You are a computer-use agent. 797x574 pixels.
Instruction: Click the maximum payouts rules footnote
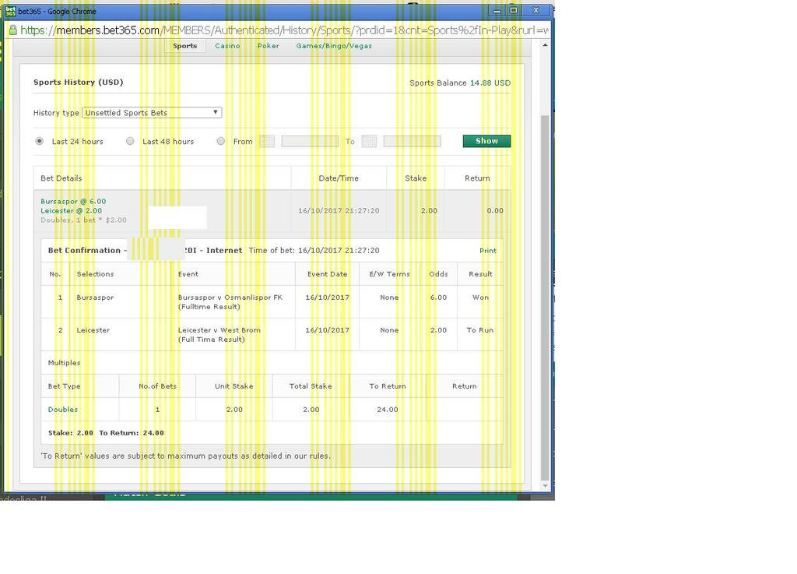pyautogui.click(x=185, y=456)
